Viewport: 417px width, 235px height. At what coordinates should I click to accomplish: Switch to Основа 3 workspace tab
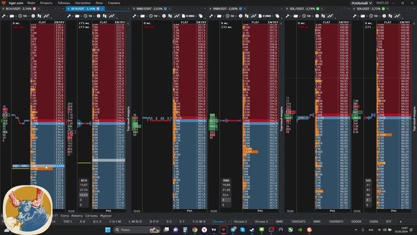tap(261, 221)
